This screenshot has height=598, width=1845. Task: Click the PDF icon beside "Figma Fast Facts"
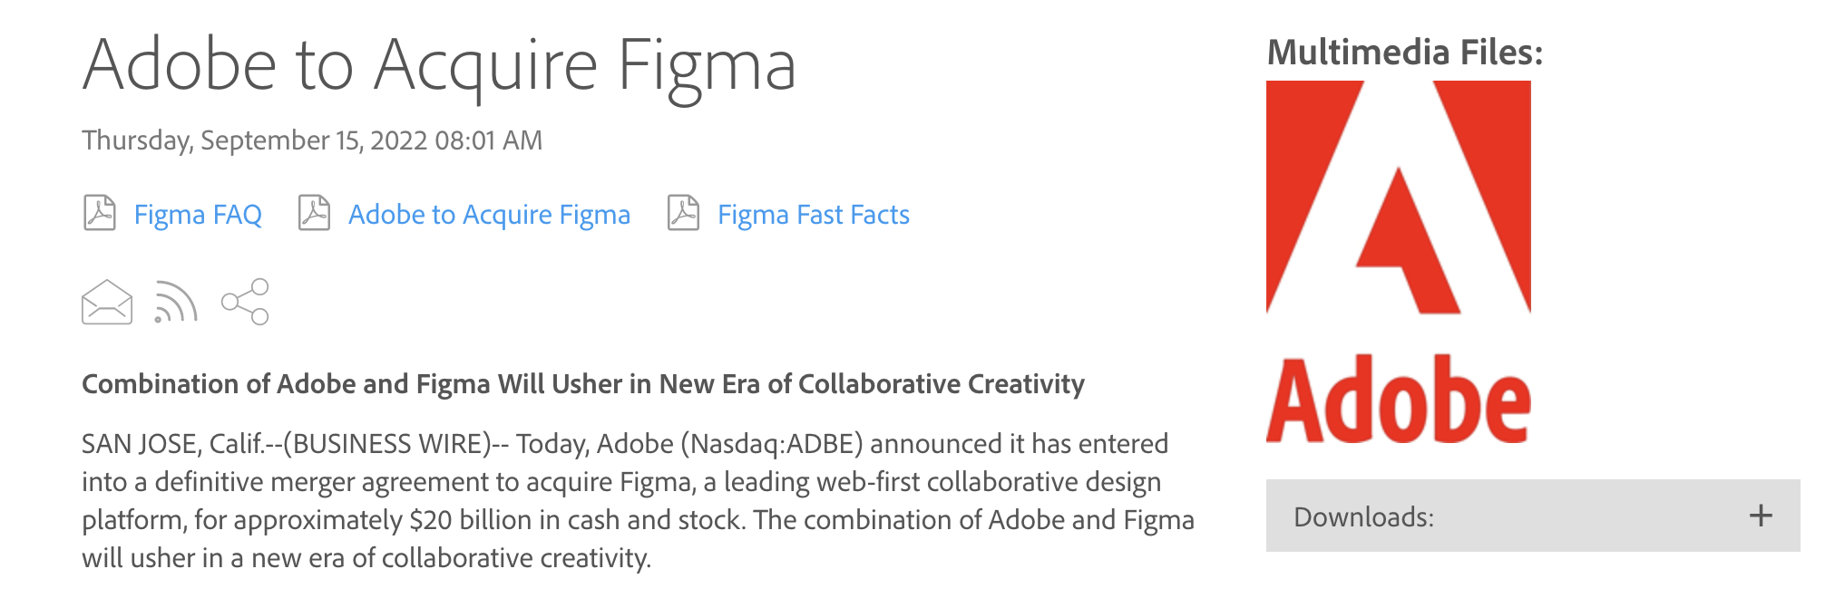click(683, 214)
